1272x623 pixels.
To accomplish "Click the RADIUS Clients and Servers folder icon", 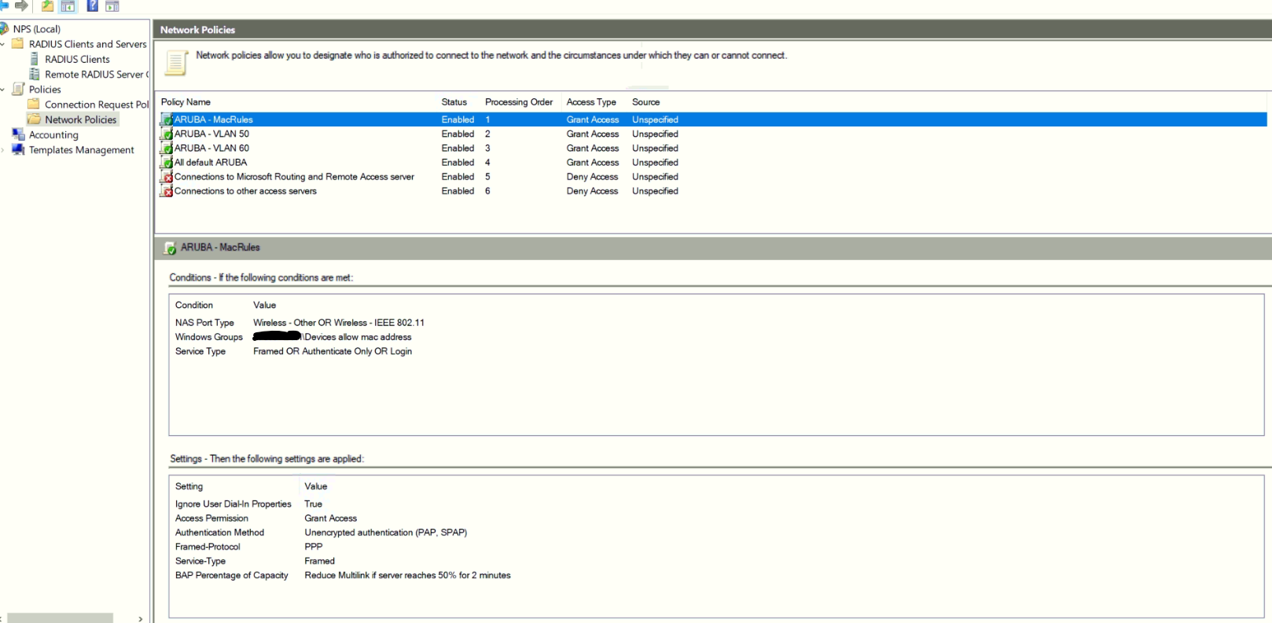I will tap(17, 44).
